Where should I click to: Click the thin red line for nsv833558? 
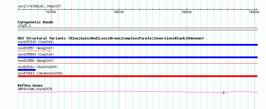[137, 63]
